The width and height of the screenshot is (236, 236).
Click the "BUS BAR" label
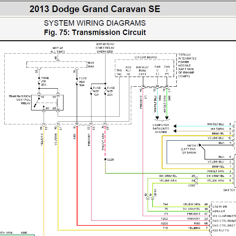tap(91, 65)
